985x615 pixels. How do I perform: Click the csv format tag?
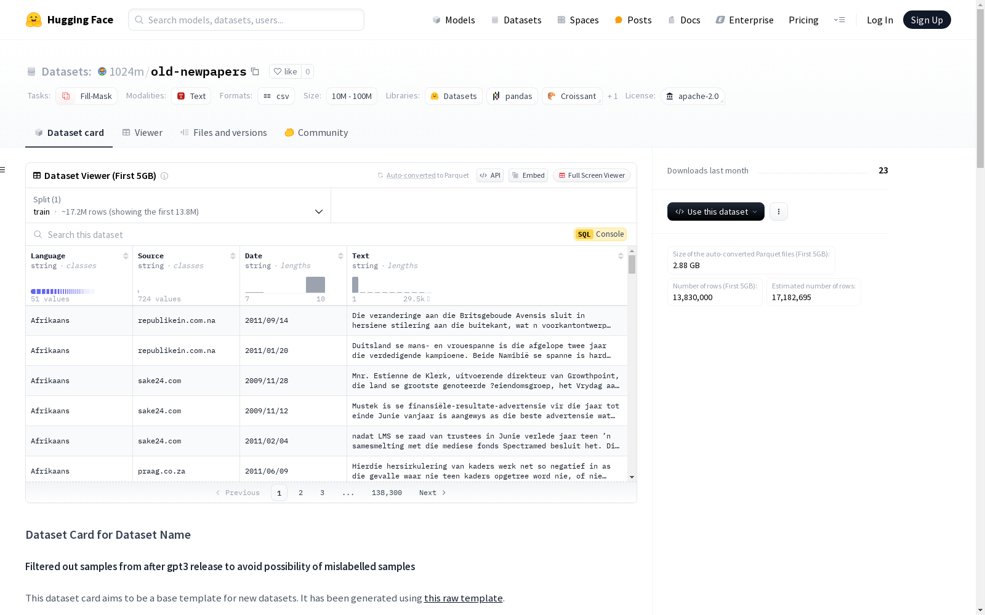(x=276, y=96)
